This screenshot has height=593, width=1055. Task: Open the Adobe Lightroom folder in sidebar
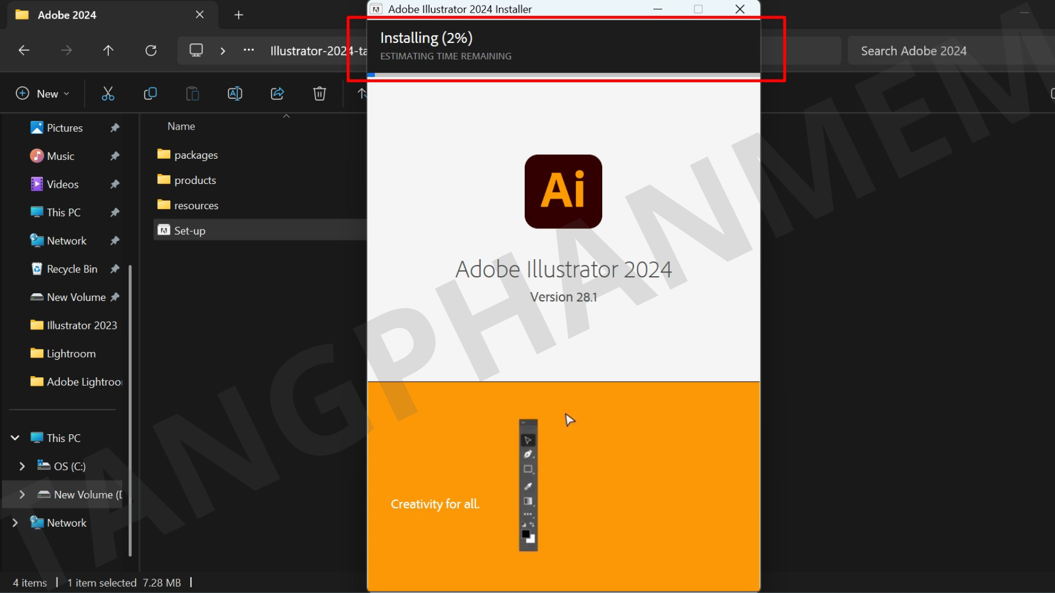tap(76, 382)
